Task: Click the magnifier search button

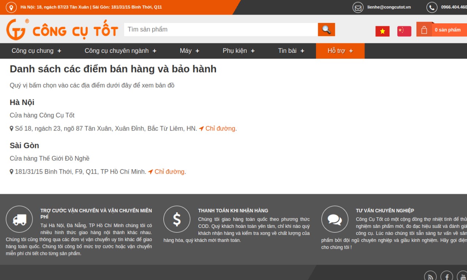Action: (x=326, y=30)
